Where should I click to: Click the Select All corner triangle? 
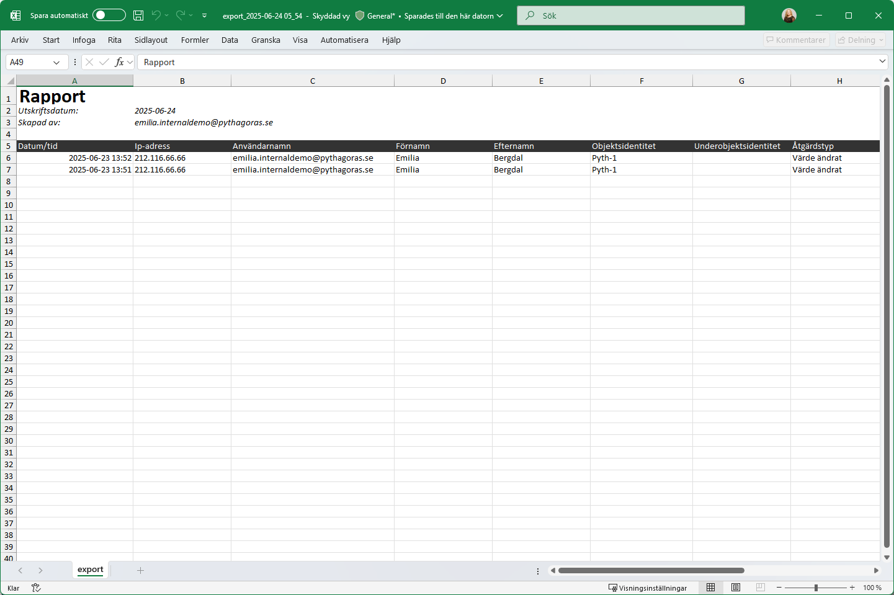click(10, 81)
